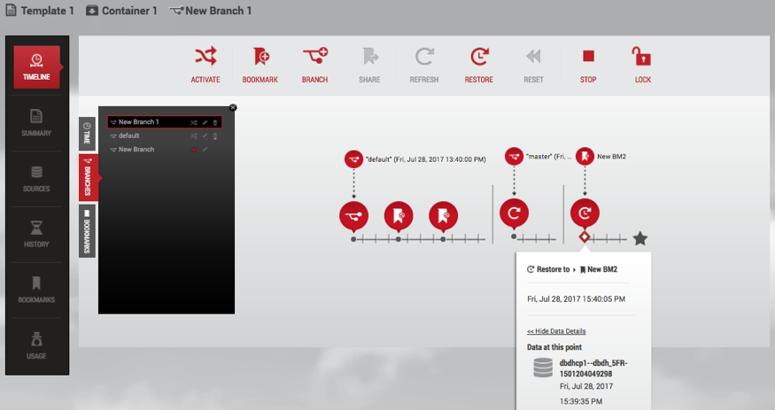
Task: Click the red diamond marker on timeline
Action: click(x=585, y=237)
